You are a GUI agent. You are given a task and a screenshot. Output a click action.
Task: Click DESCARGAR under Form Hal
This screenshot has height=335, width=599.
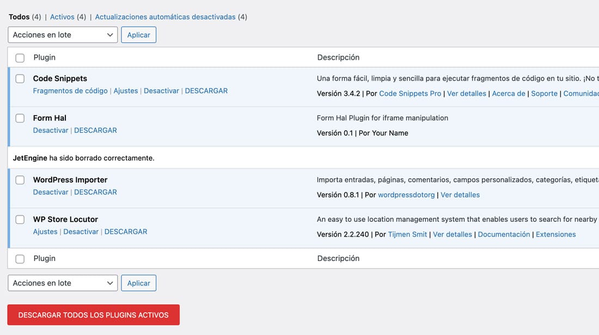point(95,130)
